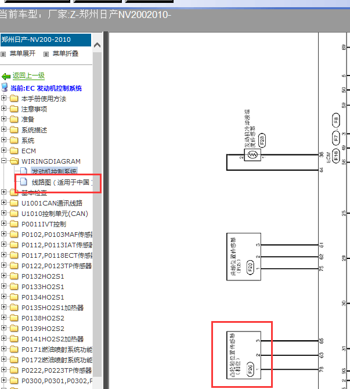The image size is (350, 389).
Task: Select P0172燃油喷射系统功能 tree item
Action: tap(57, 360)
